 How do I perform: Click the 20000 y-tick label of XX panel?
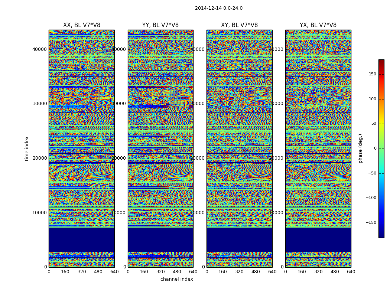click(40, 158)
